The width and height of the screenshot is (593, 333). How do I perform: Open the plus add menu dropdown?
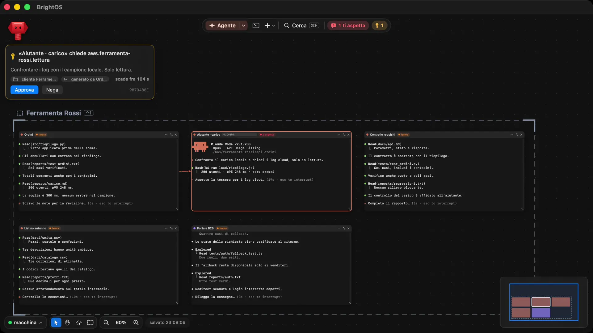point(270,26)
